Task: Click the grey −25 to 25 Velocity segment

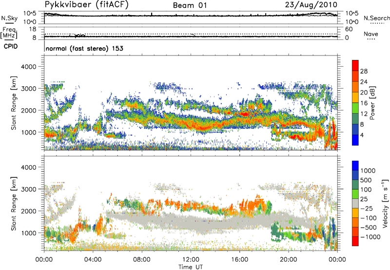Action: pyautogui.click(x=355, y=203)
